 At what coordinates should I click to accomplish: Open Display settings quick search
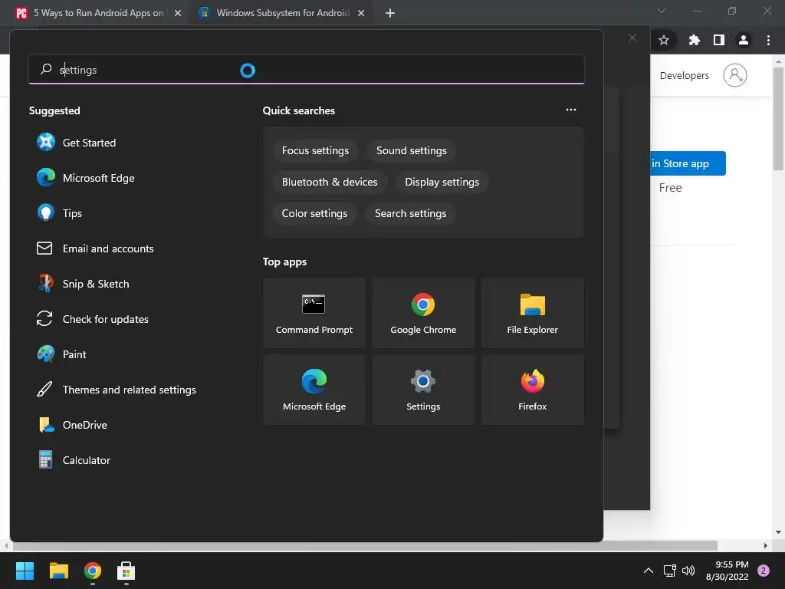click(x=442, y=183)
